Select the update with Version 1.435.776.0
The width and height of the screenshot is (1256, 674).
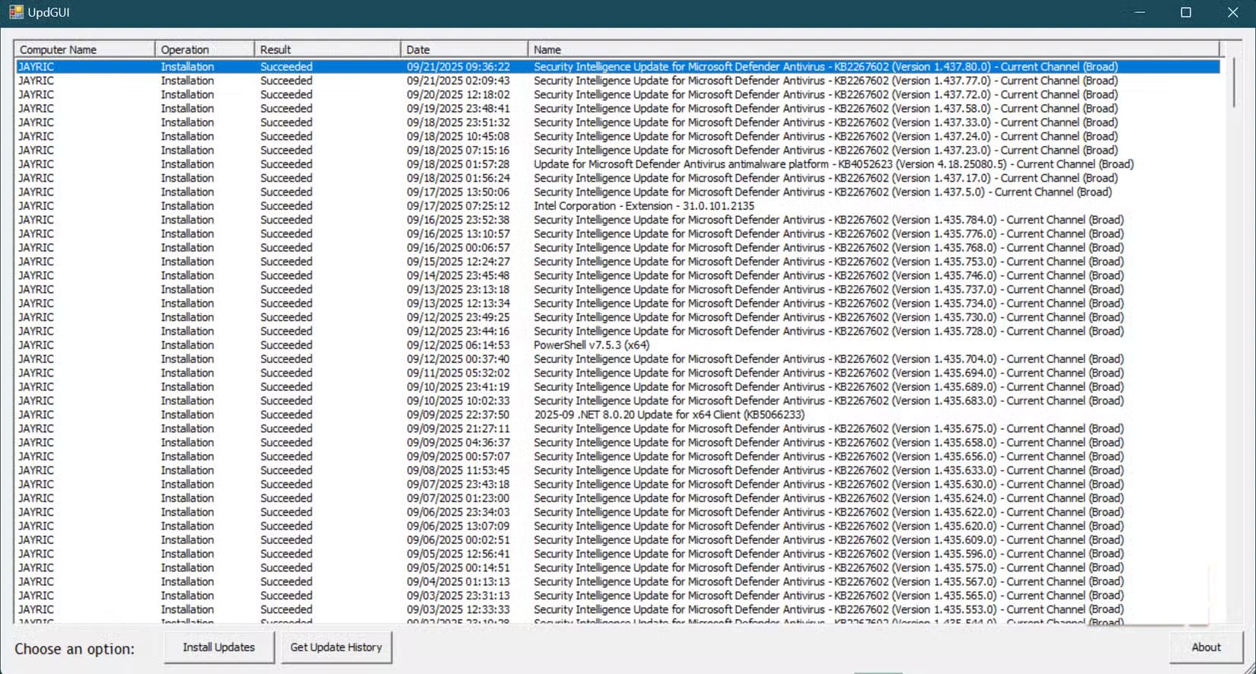pos(617,234)
